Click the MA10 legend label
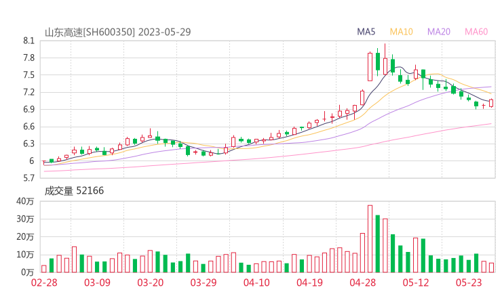Screen dimensions: 502x298 [401, 32]
